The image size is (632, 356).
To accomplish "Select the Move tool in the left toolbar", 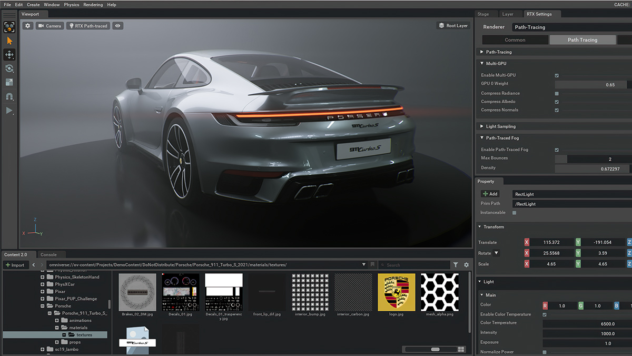I will (9, 54).
